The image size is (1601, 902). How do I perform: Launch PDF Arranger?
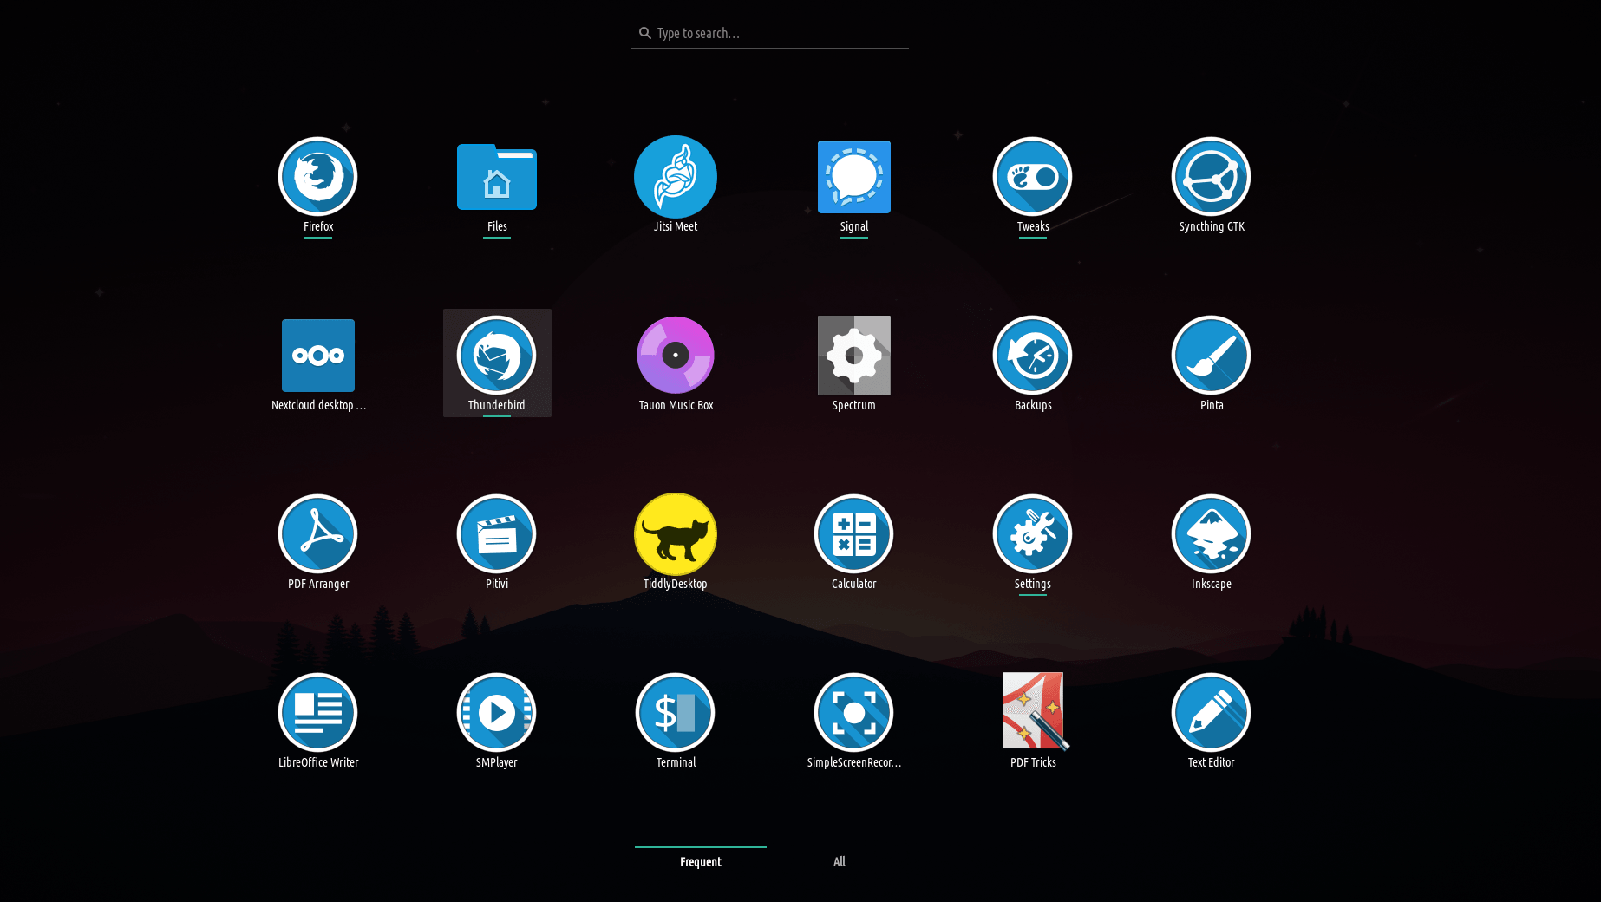tap(317, 534)
